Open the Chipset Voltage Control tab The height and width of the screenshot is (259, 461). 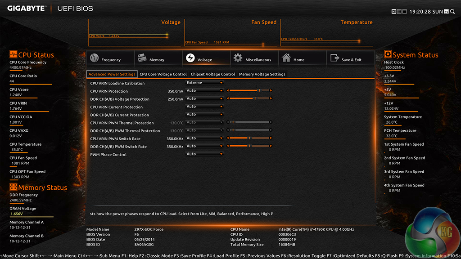tap(213, 74)
